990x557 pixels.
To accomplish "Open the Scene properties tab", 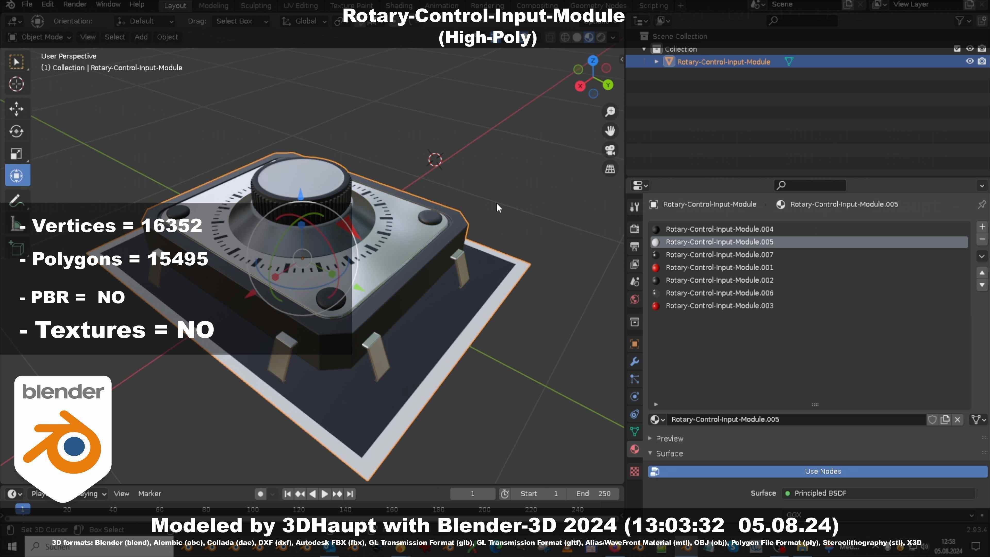I will pos(635,282).
